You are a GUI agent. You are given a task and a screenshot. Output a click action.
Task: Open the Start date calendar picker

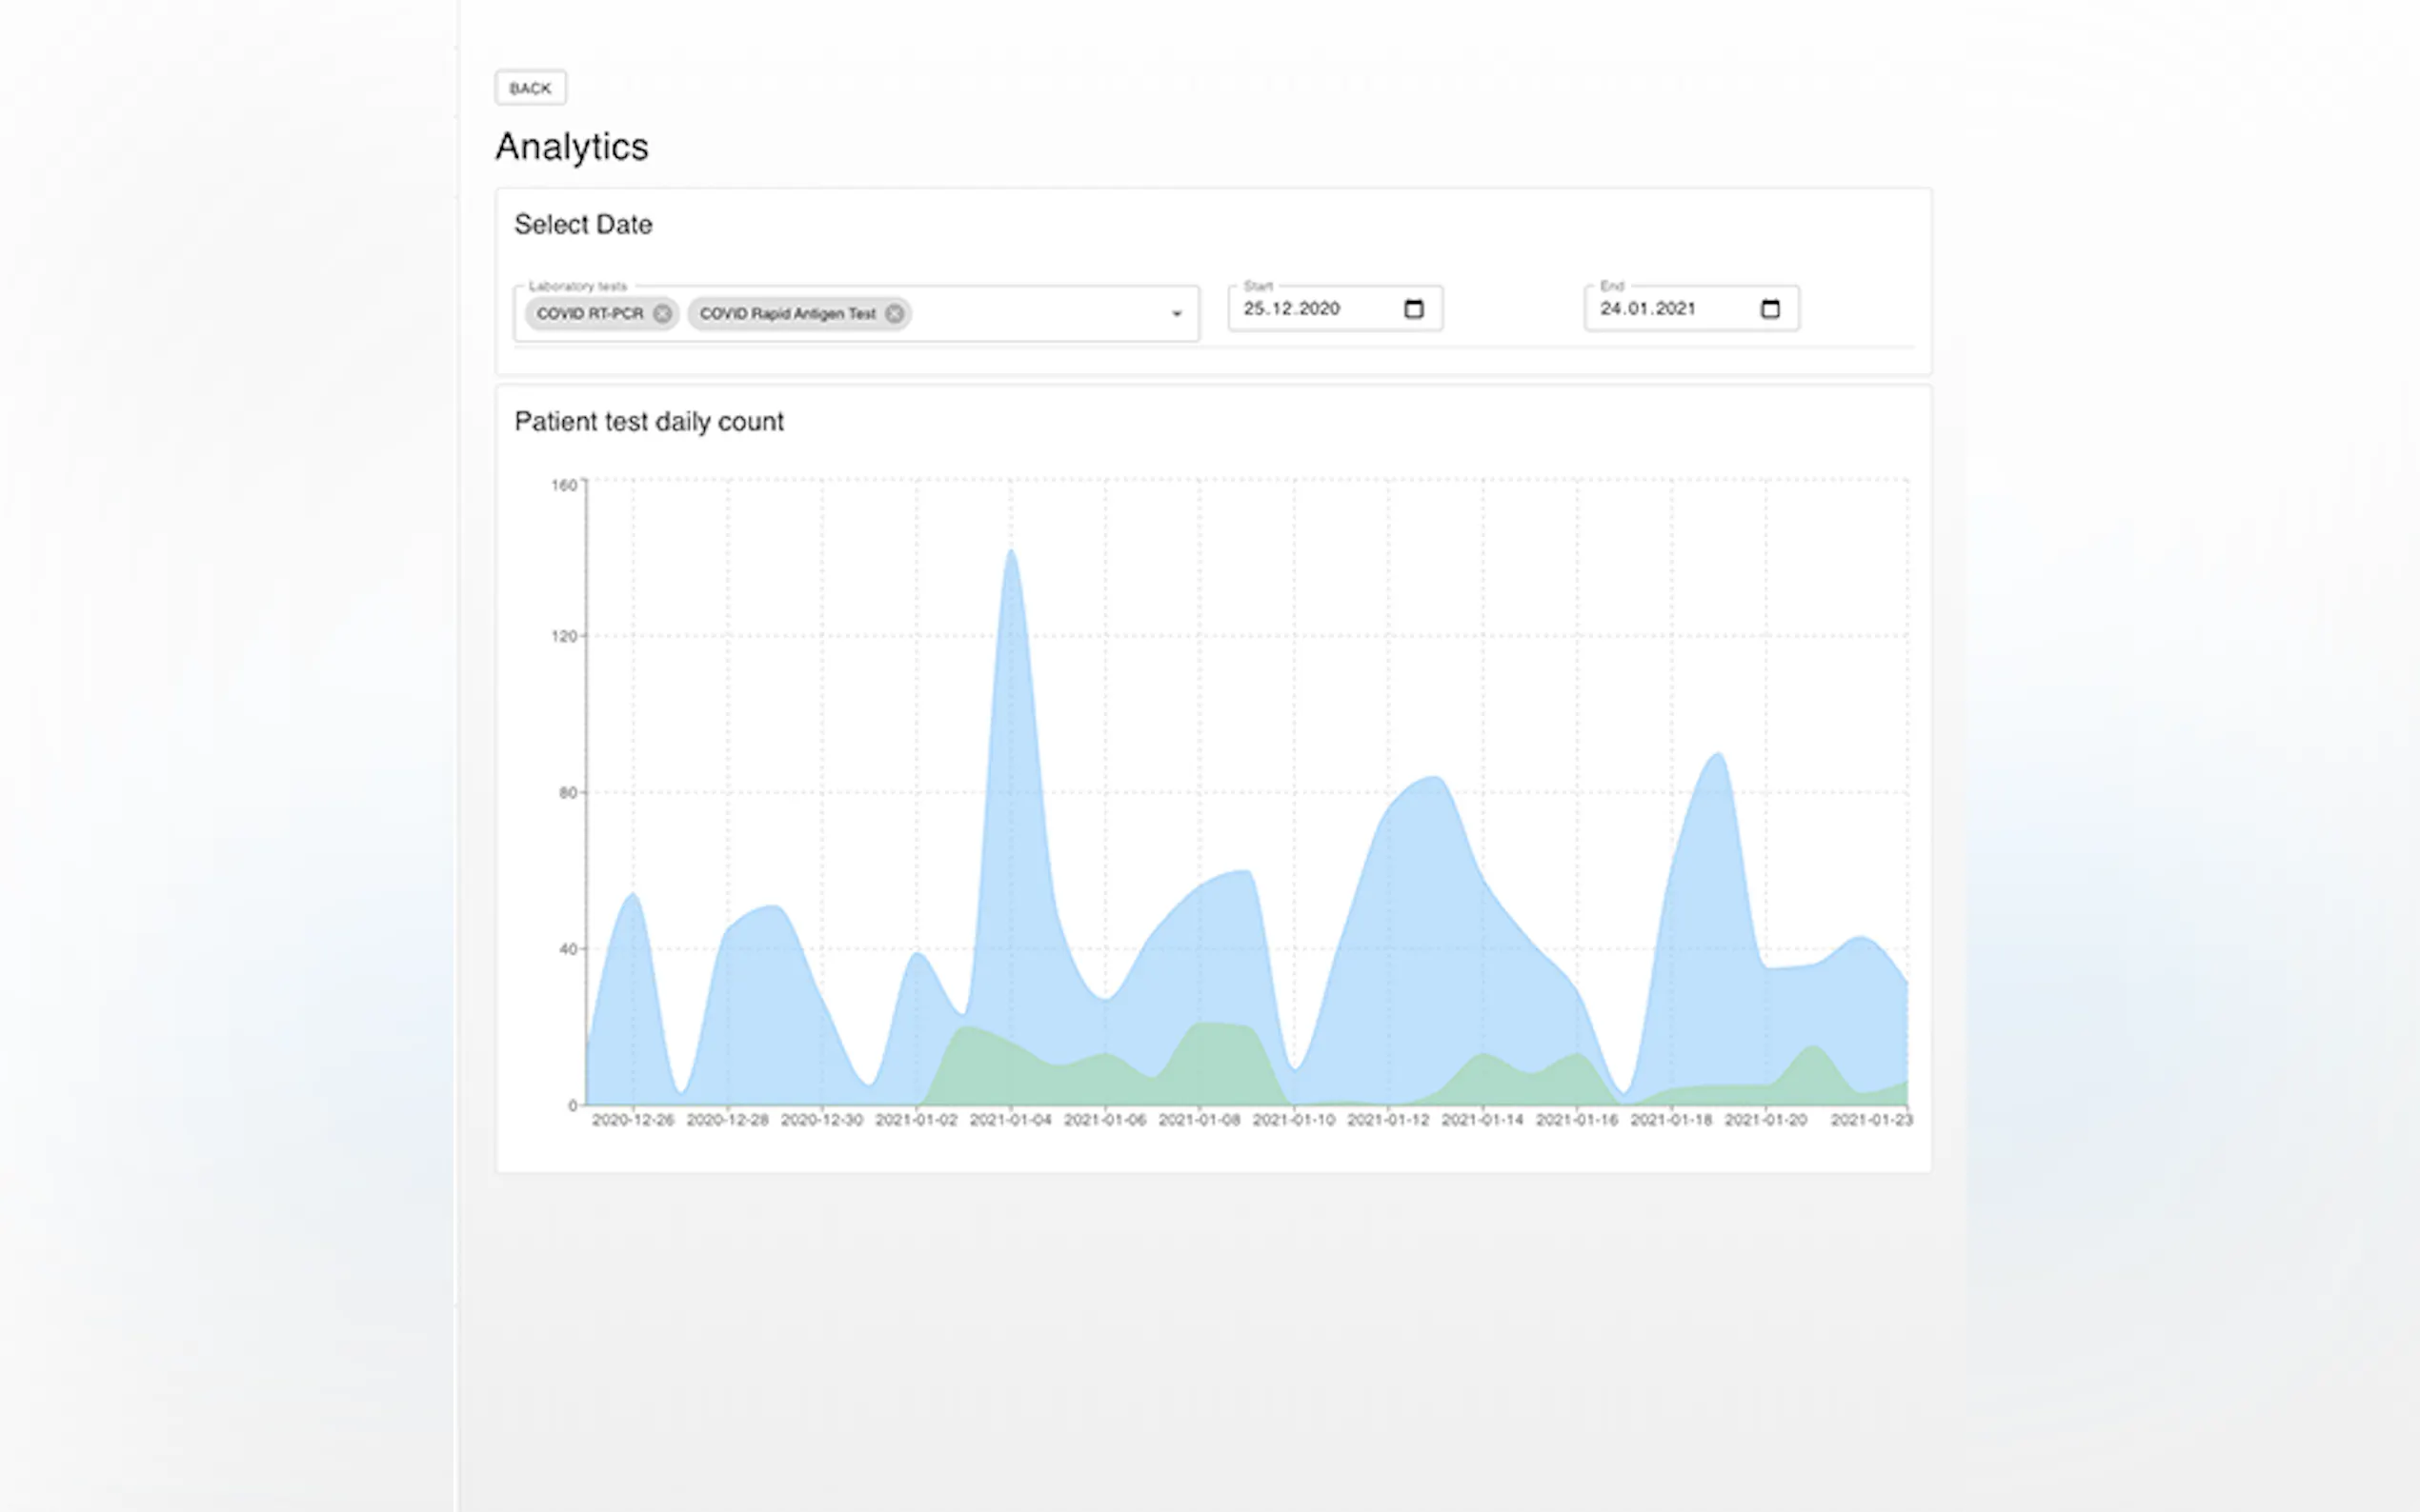[x=1413, y=309]
